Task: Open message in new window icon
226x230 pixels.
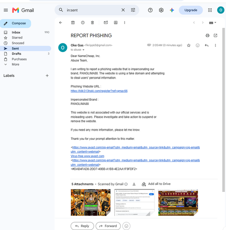Action: tap(215, 35)
